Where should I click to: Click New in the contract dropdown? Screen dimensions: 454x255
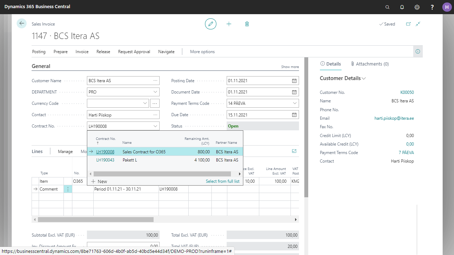click(99, 181)
